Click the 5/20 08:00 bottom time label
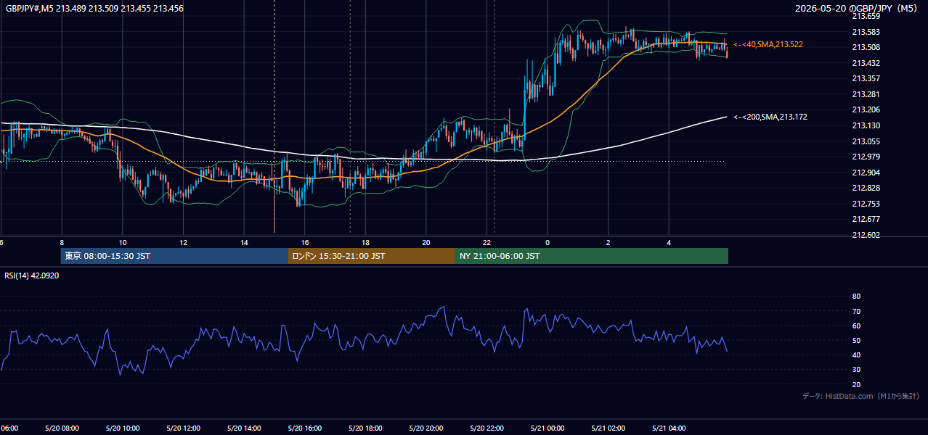 pos(62,428)
